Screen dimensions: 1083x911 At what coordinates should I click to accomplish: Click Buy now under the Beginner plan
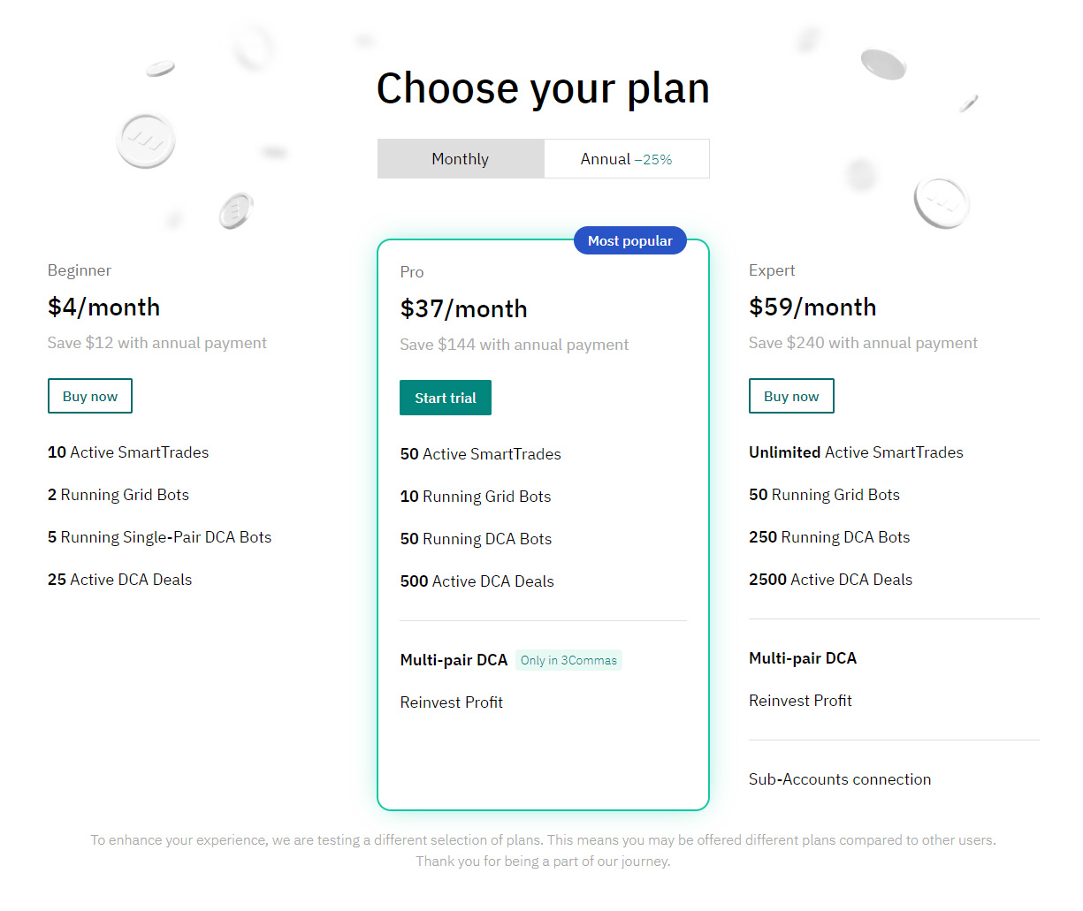89,396
